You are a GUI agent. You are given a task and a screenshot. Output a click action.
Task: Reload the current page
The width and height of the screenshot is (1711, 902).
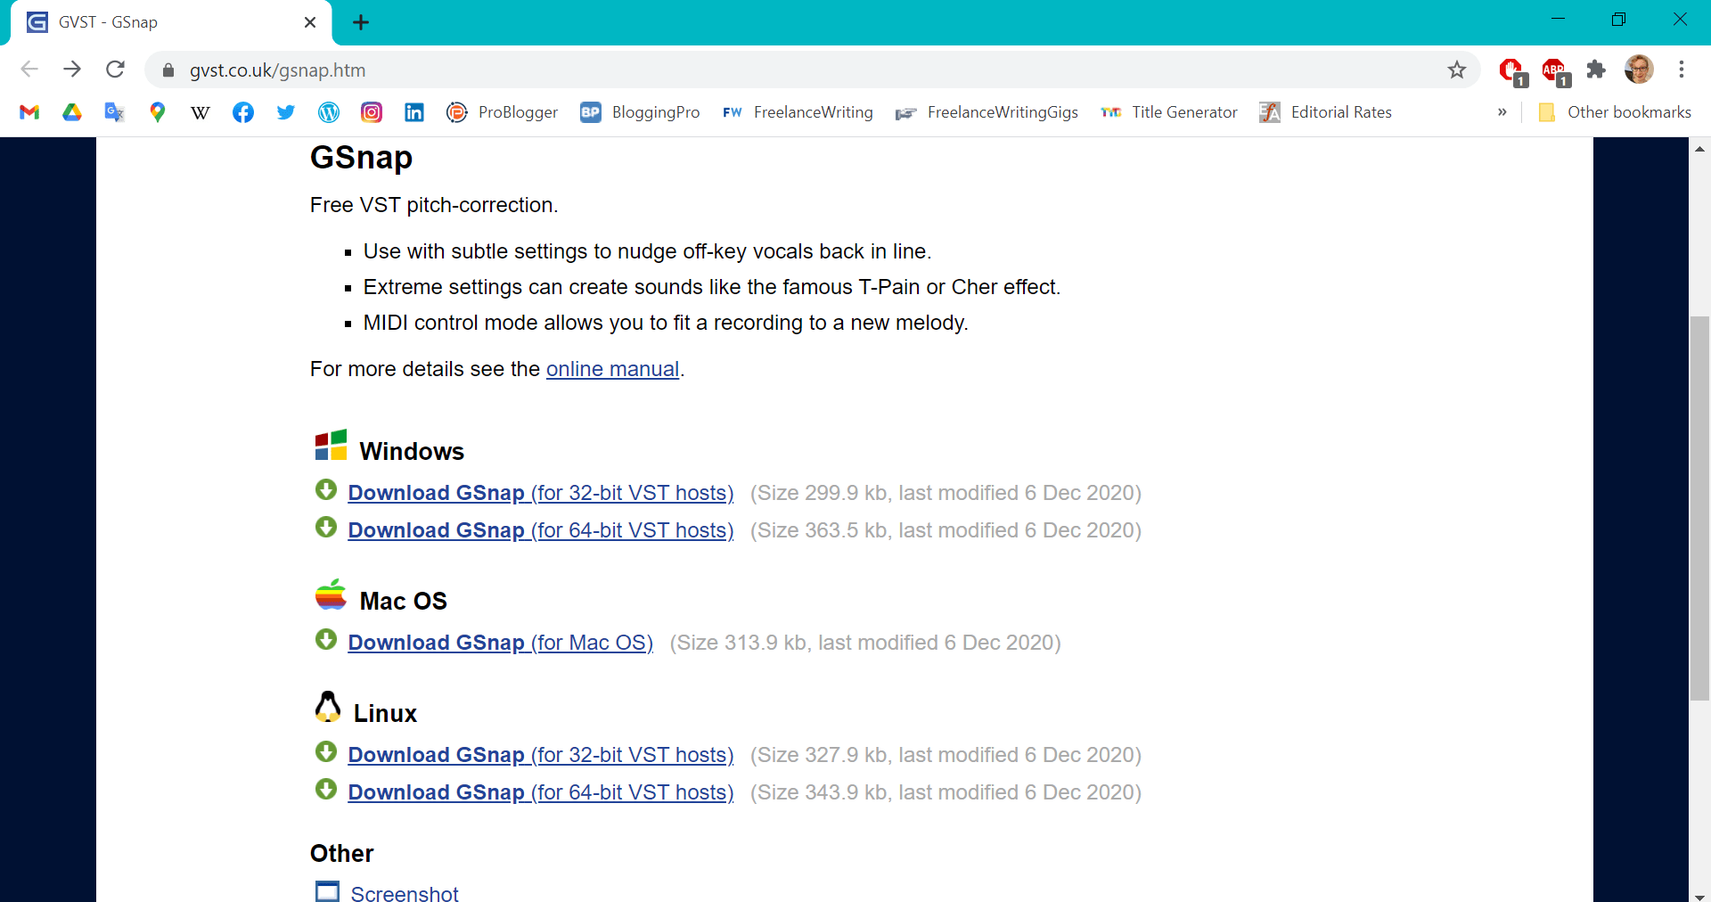click(115, 70)
